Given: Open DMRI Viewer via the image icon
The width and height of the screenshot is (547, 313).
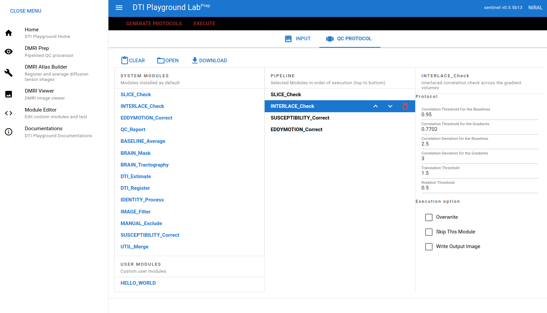Looking at the screenshot, I should pyautogui.click(x=9, y=94).
